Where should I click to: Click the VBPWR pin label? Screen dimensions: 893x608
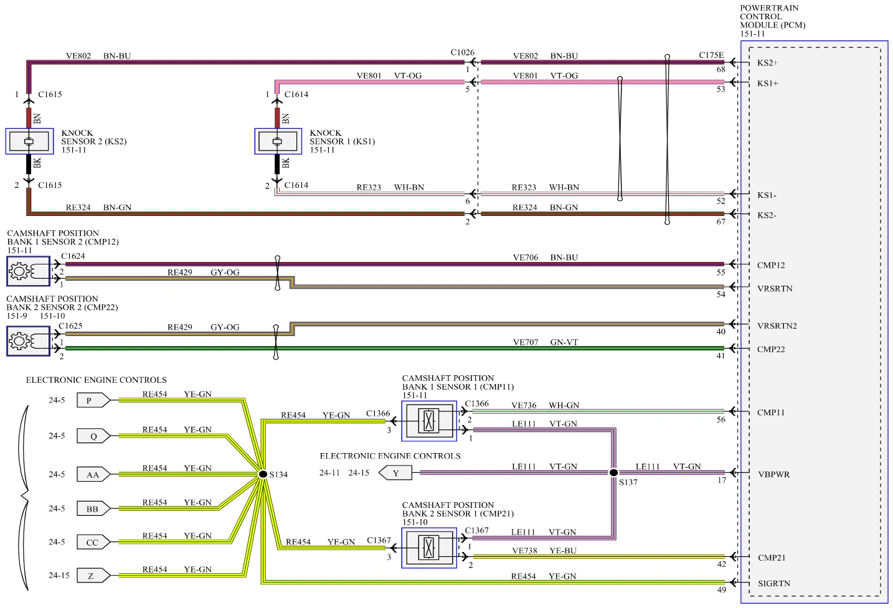[773, 474]
